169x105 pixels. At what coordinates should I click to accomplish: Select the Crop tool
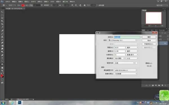click(x=2, y=24)
